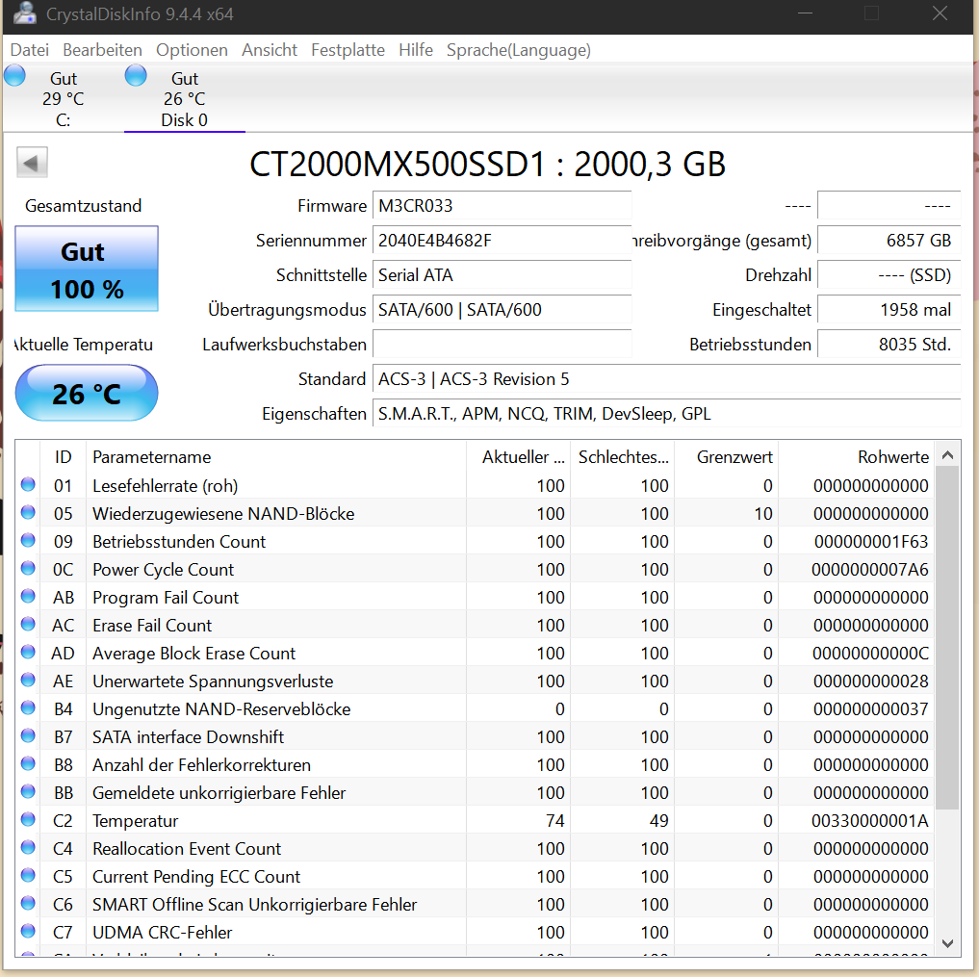The width and height of the screenshot is (979, 977).
Task: Click status icon of SATA interface Downshift row
Action: pyautogui.click(x=28, y=735)
